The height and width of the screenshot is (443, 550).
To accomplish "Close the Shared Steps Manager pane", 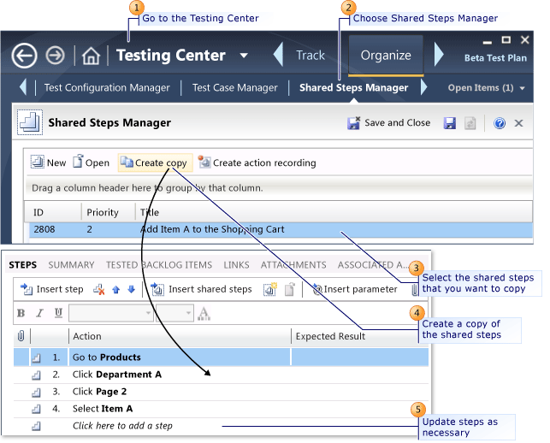I will tap(519, 123).
